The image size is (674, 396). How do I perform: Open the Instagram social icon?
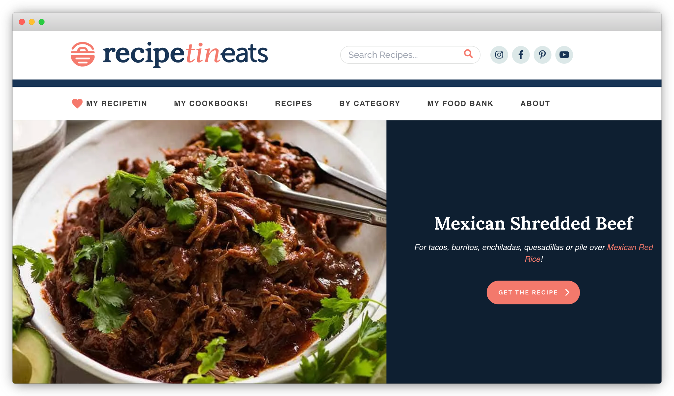coord(499,55)
